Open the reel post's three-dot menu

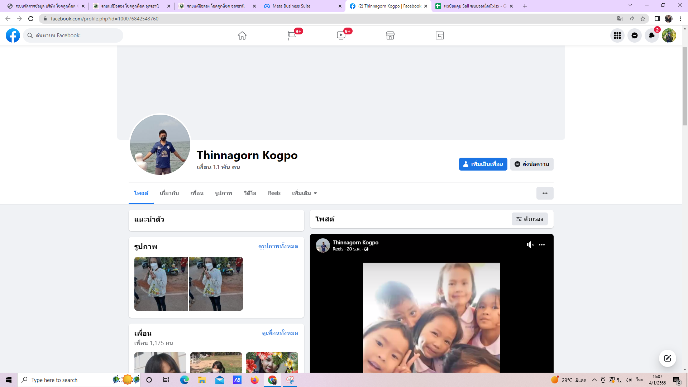(542, 245)
